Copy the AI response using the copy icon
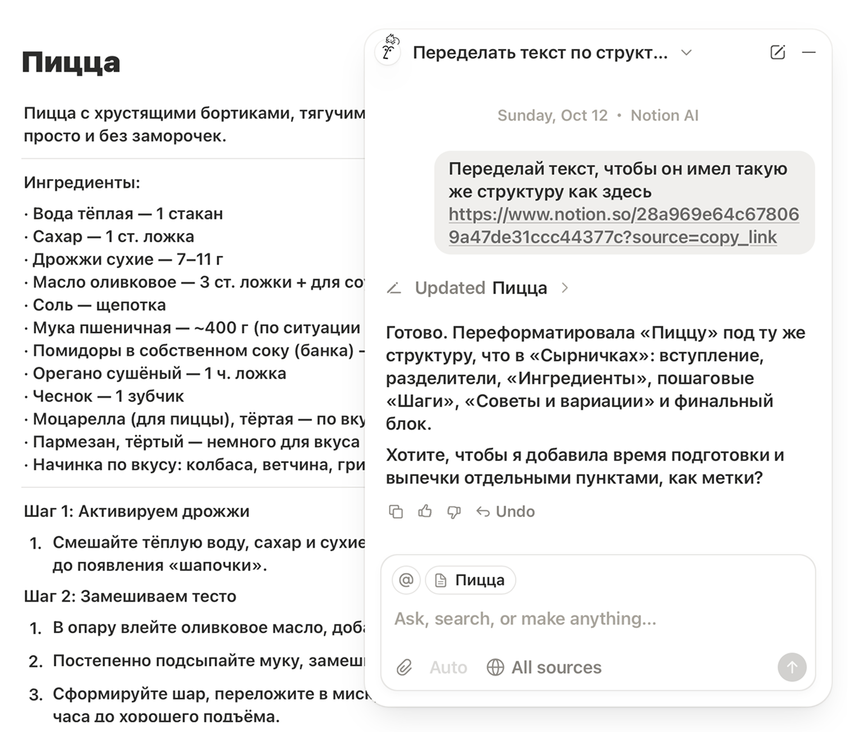This screenshot has width=854, height=741. (x=397, y=511)
